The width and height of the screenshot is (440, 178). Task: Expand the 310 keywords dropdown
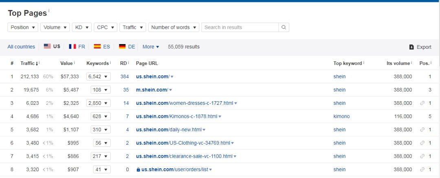click(x=101, y=130)
